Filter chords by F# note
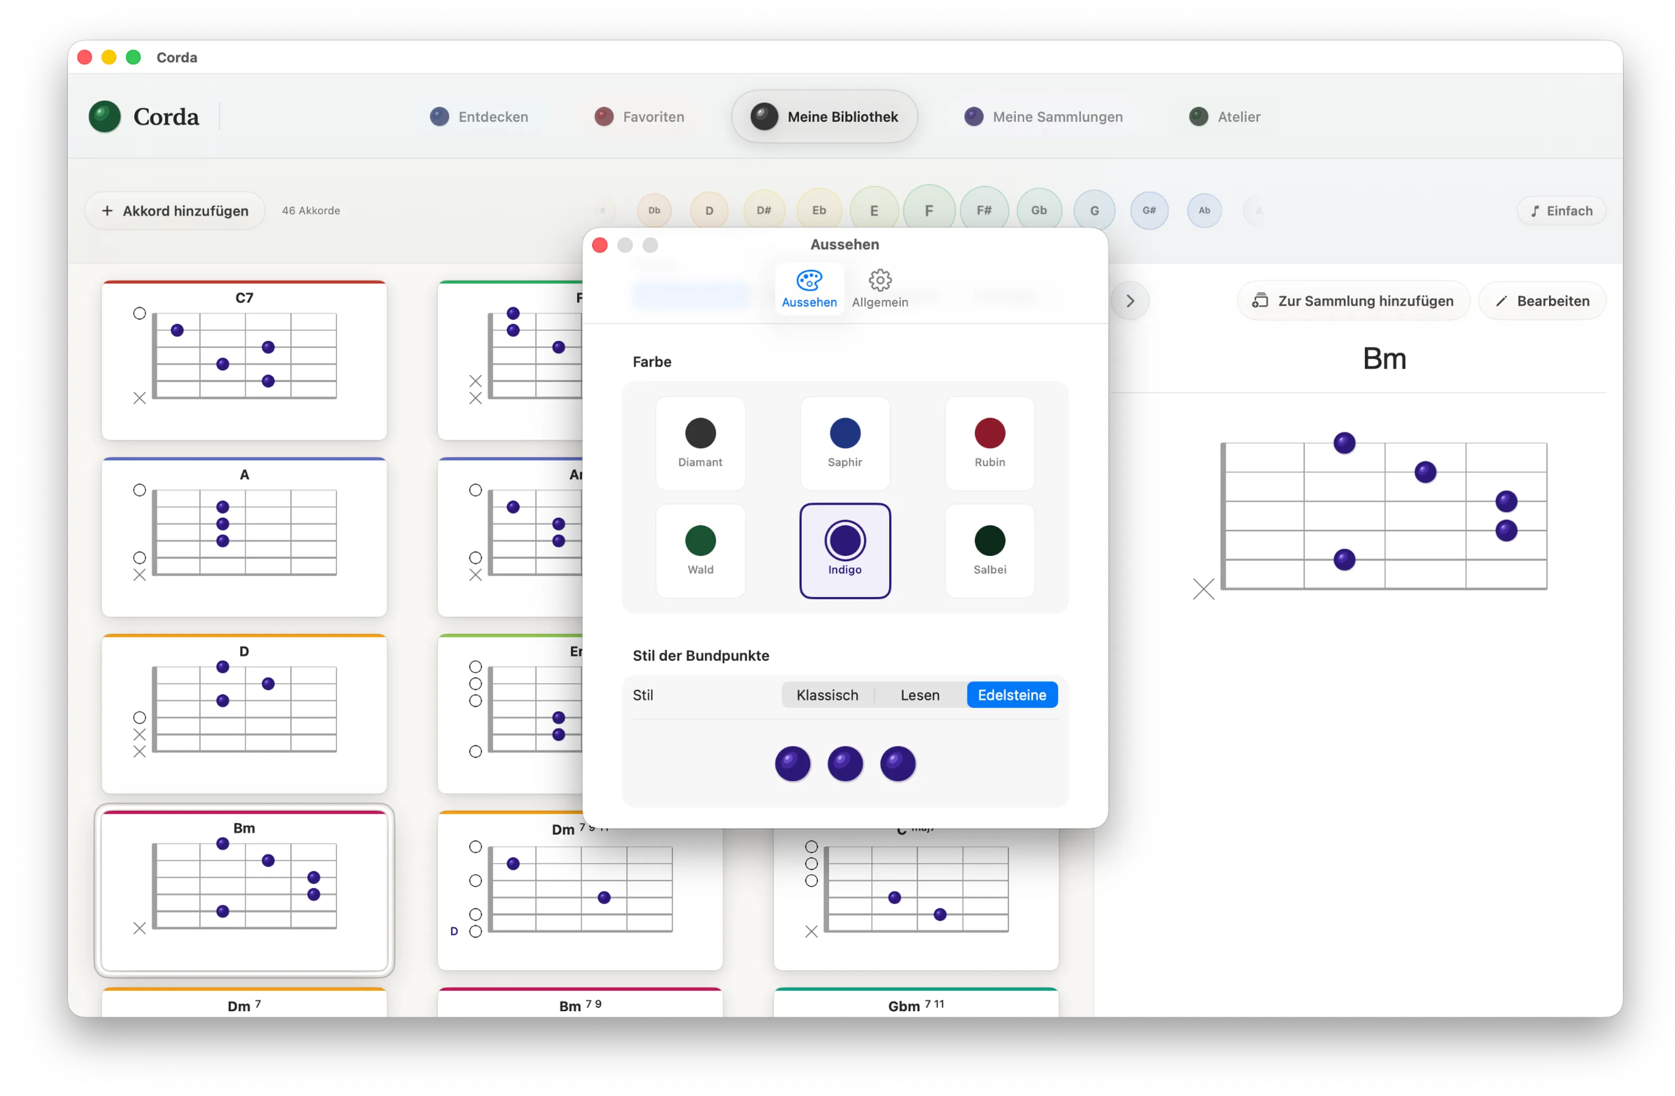 click(984, 211)
